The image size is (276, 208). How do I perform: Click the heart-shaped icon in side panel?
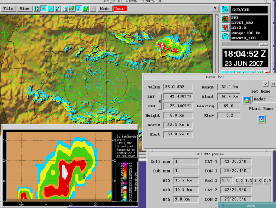point(225,27)
